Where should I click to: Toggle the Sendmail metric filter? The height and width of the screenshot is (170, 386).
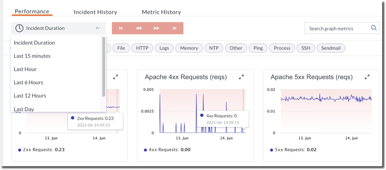[331, 48]
